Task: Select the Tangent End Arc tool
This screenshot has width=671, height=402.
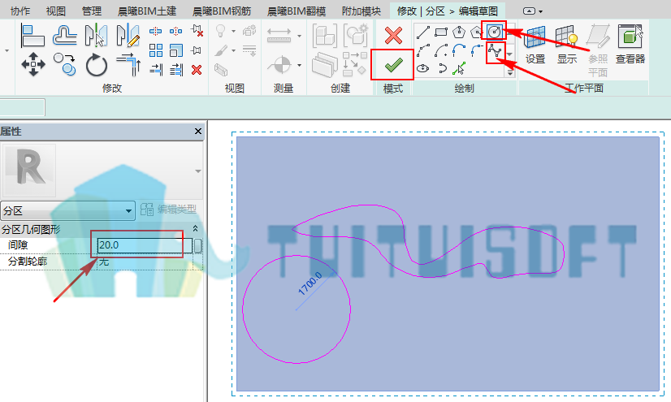Action: click(459, 50)
